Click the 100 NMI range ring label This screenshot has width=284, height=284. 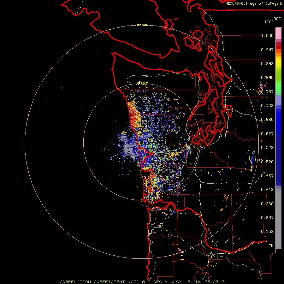[x=142, y=25]
